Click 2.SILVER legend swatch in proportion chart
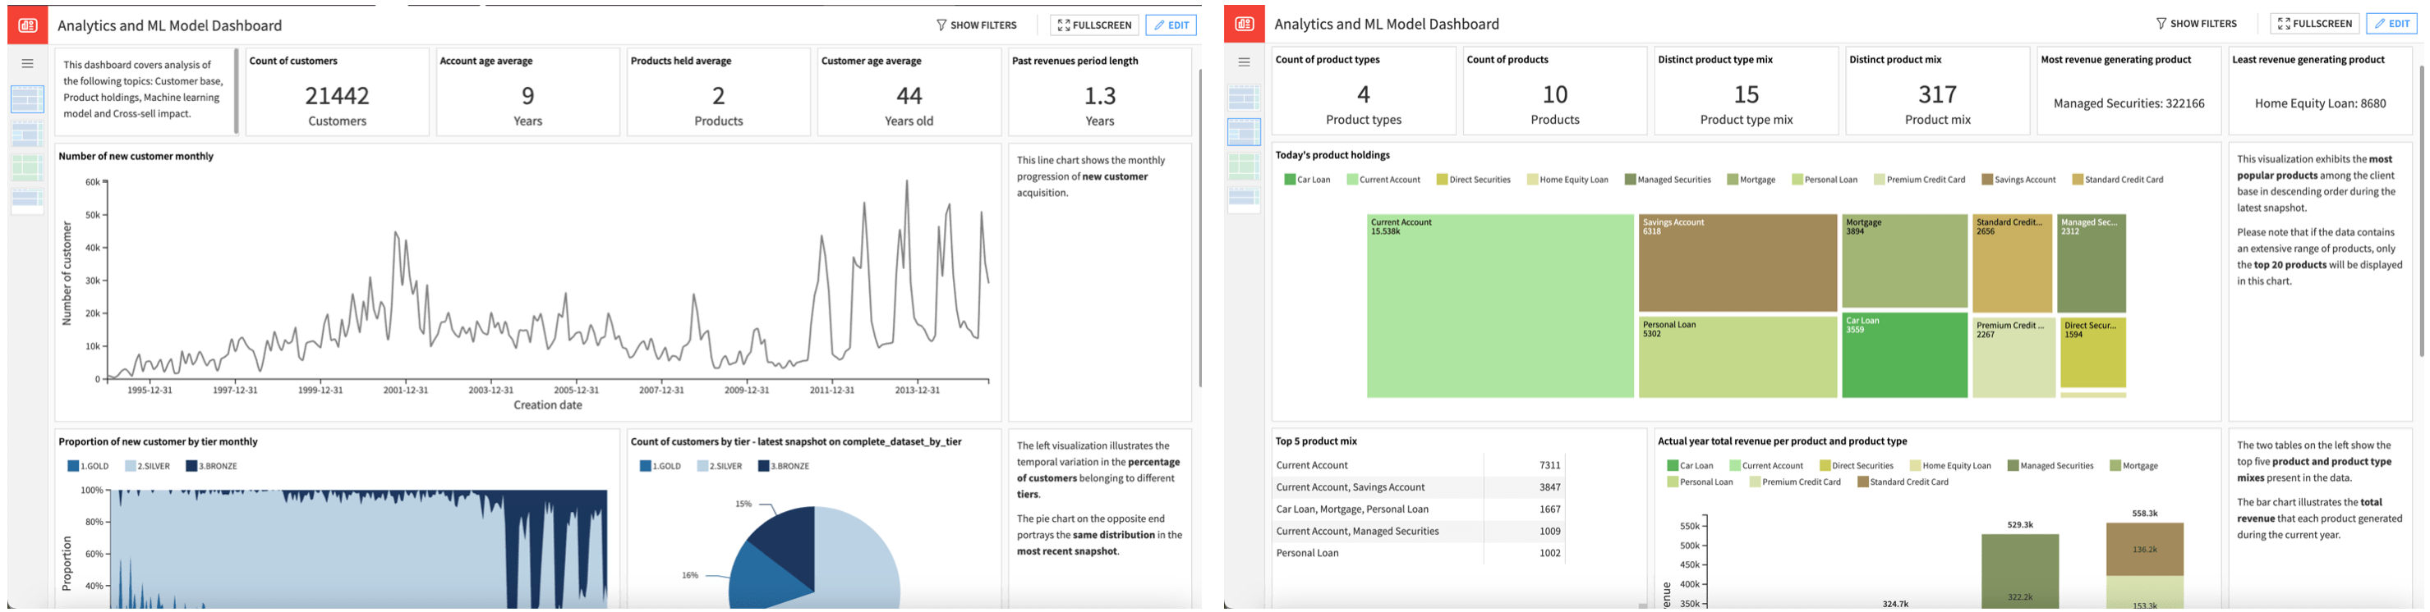 131,466
